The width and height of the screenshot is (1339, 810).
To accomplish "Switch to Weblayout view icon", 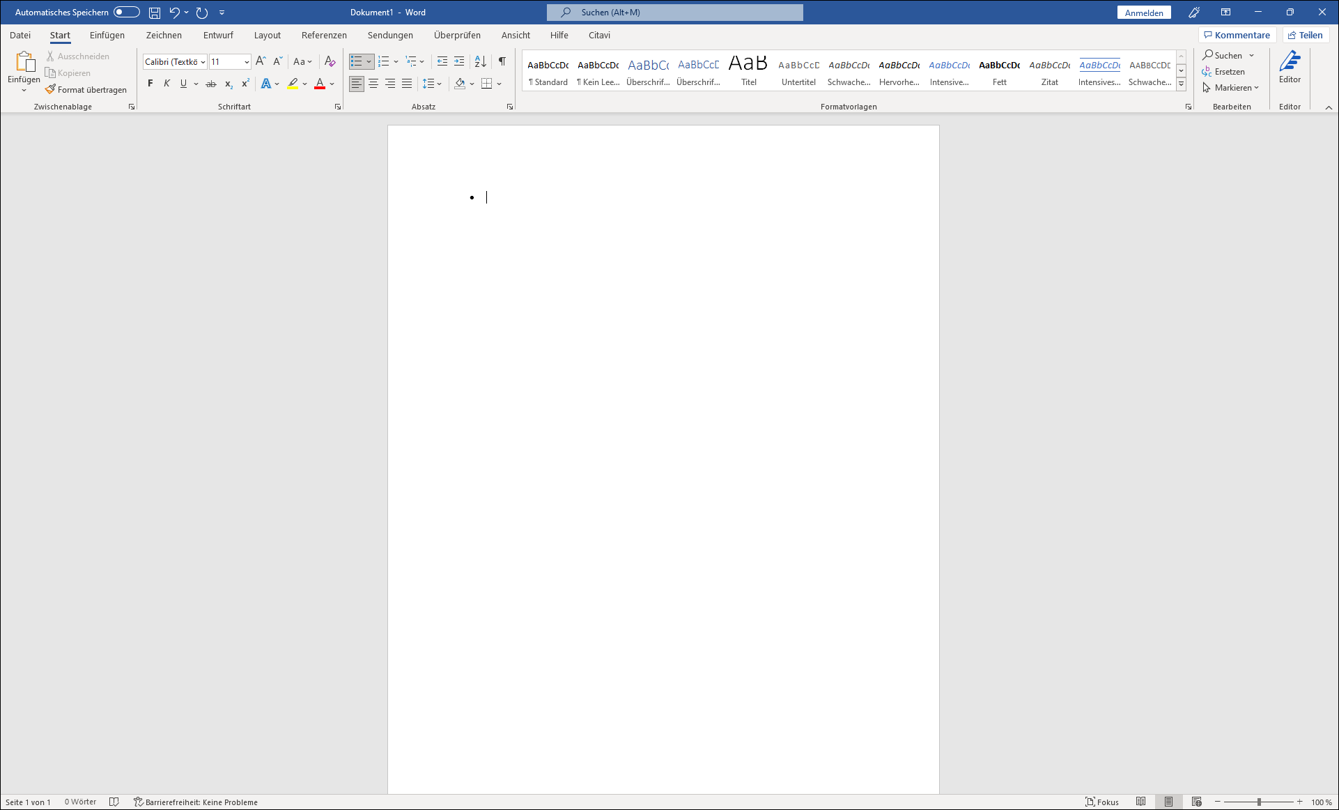I will [1196, 802].
